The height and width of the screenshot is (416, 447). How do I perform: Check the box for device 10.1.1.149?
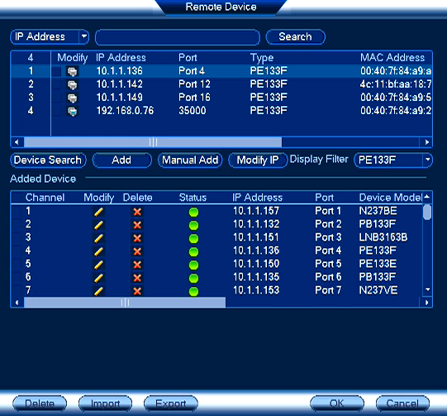coord(56,98)
